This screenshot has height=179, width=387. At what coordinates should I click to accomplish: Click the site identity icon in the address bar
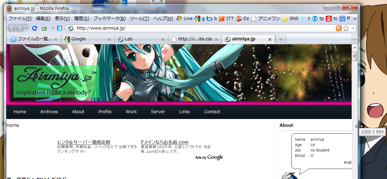click(x=70, y=28)
